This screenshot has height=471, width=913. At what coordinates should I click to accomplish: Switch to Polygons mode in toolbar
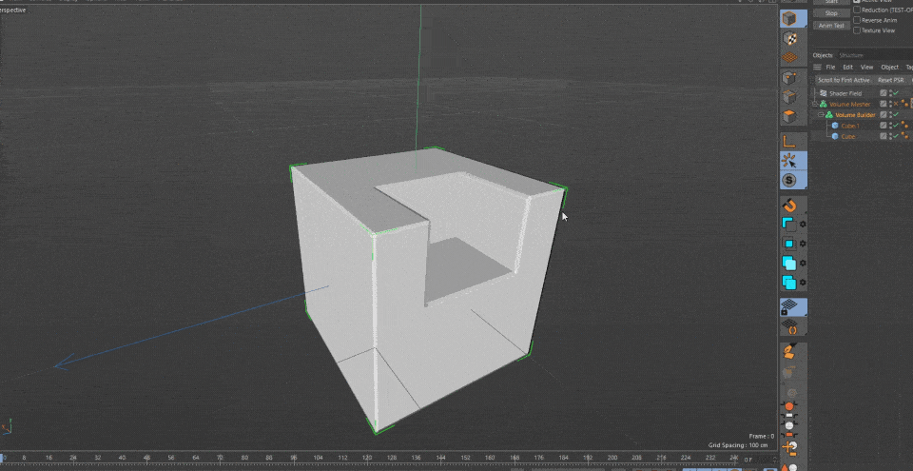pos(788,116)
